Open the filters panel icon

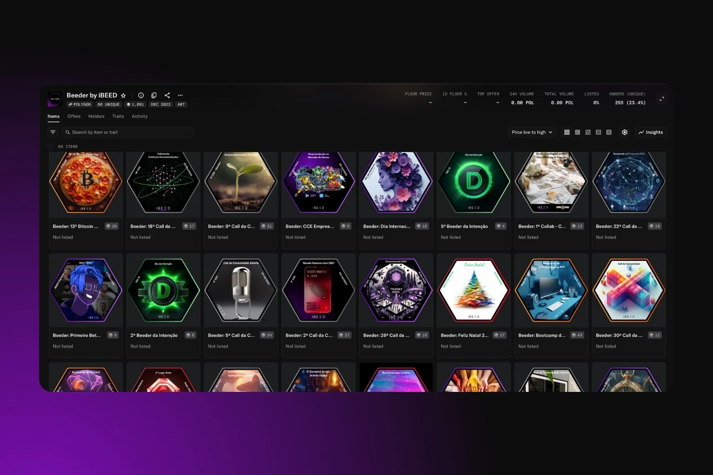53,132
